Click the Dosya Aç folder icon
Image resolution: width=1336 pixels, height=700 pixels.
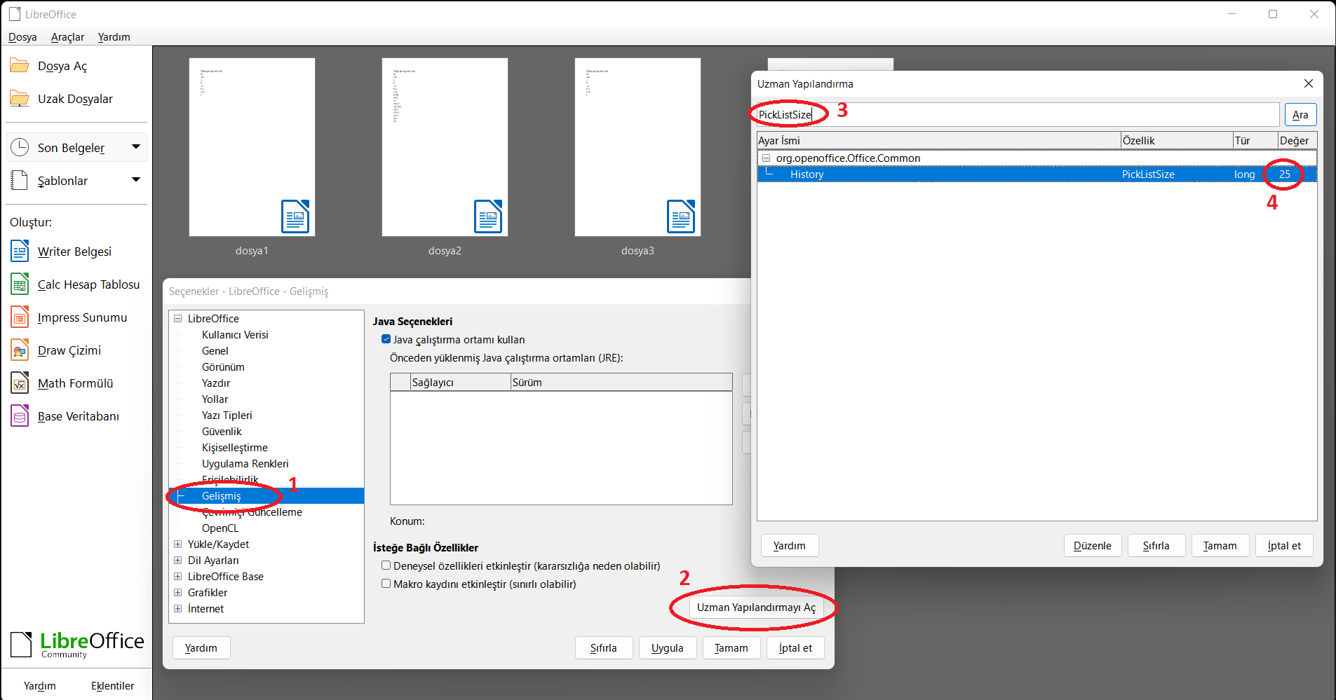point(20,66)
